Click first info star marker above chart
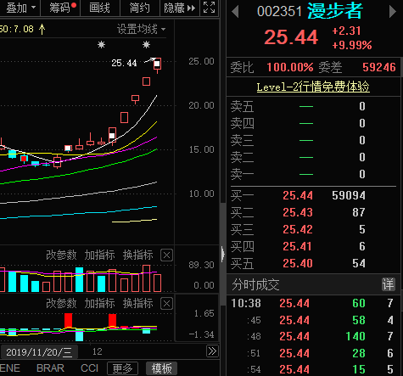403x376 pixels. [101, 44]
